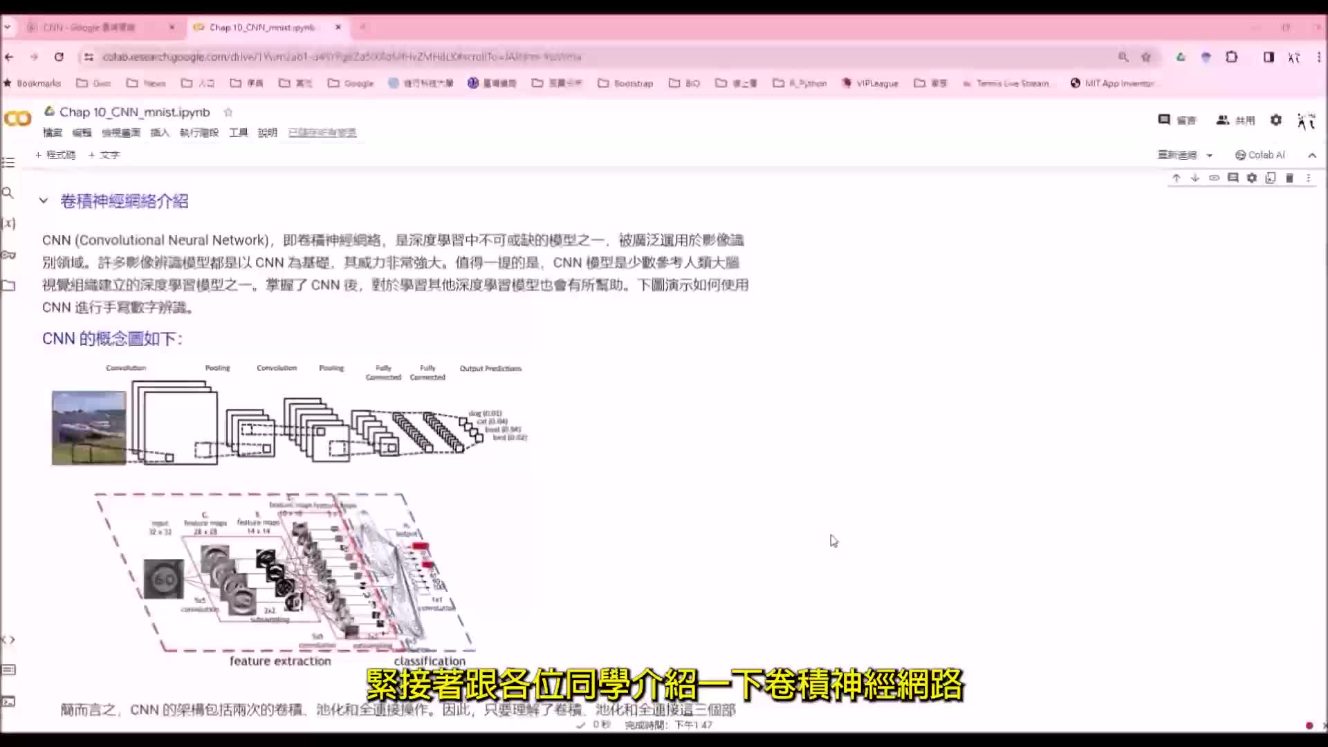Move the cell up using cell toolbar
Image resolution: width=1328 pixels, height=747 pixels.
pyautogui.click(x=1176, y=178)
